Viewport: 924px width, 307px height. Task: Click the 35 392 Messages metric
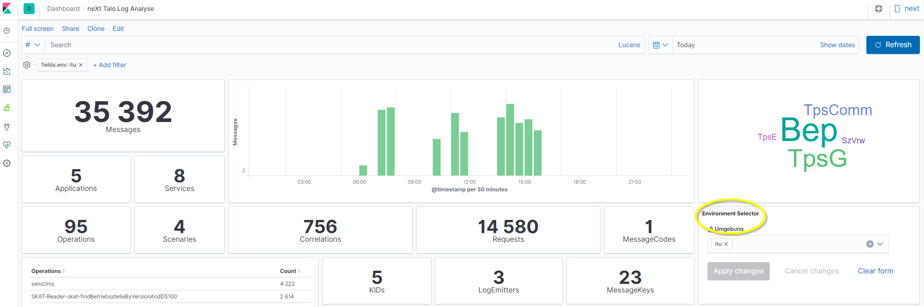(x=123, y=116)
